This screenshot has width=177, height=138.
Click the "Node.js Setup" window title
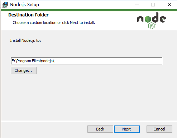click(24, 5)
